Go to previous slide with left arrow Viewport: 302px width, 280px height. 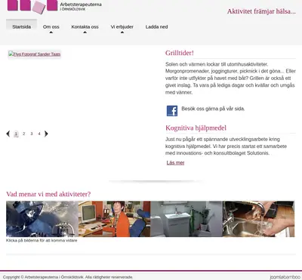pyautogui.click(x=8, y=134)
